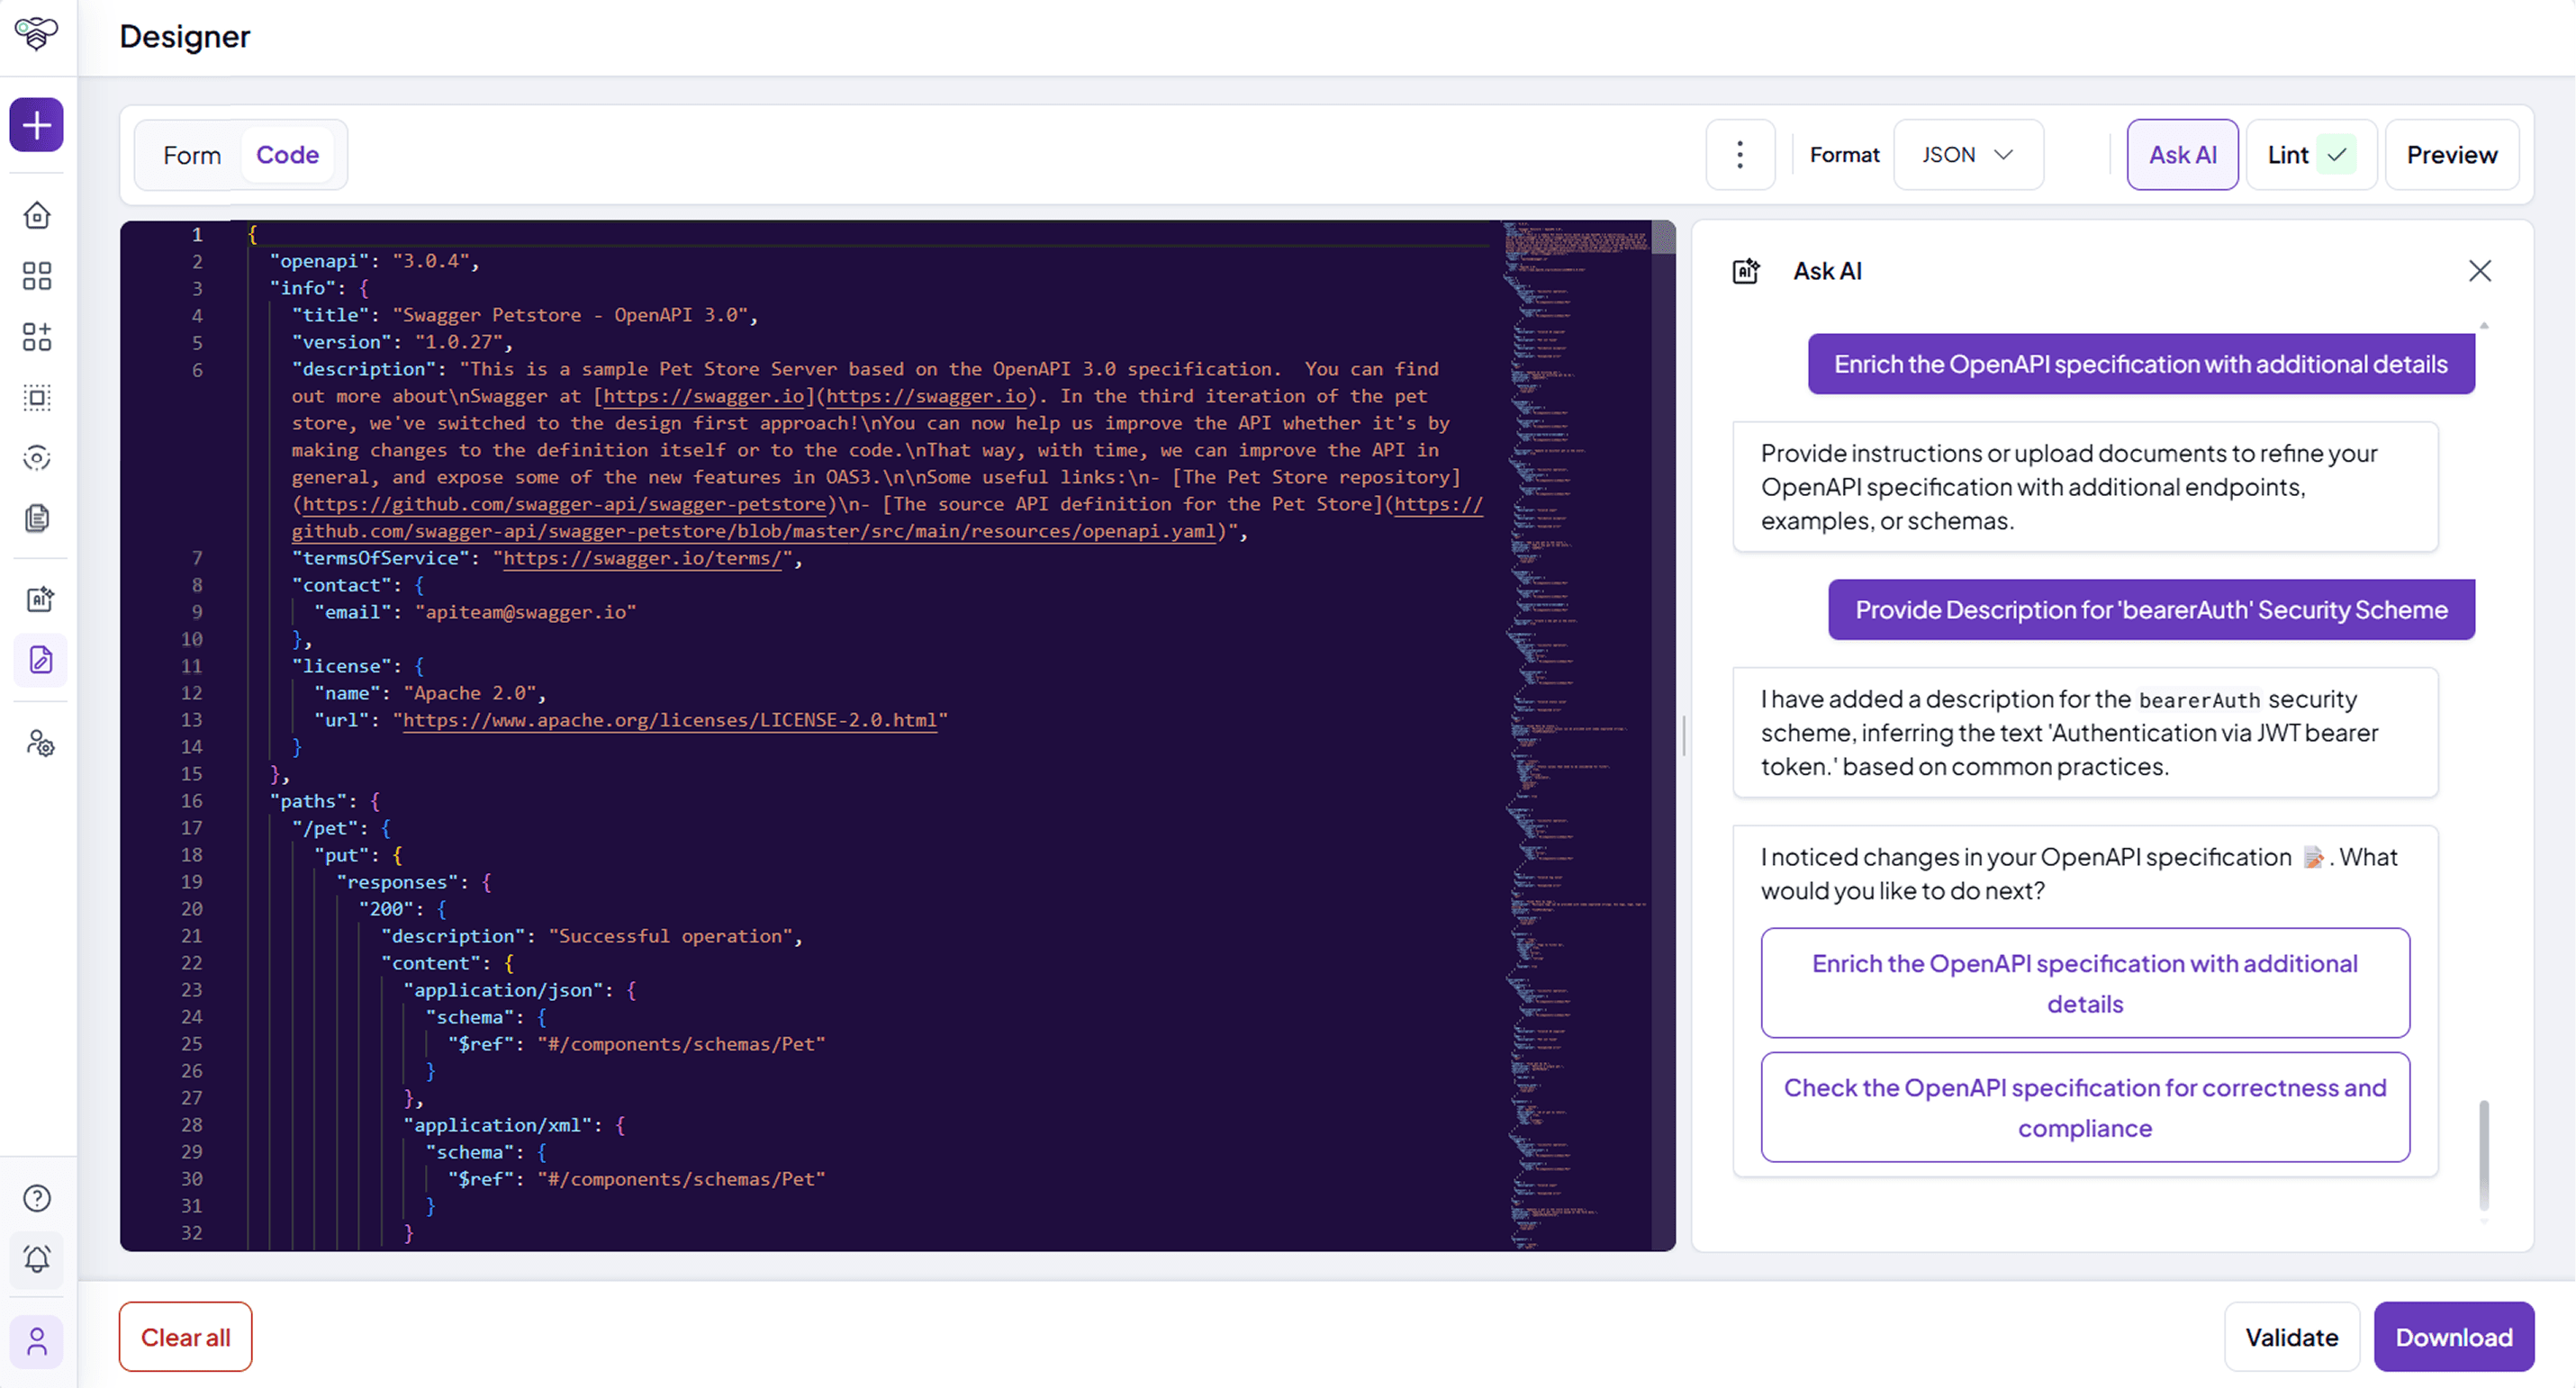This screenshot has height=1388, width=2576.
Task: Open the squares-with-plus add app icon
Action: coord(37,337)
